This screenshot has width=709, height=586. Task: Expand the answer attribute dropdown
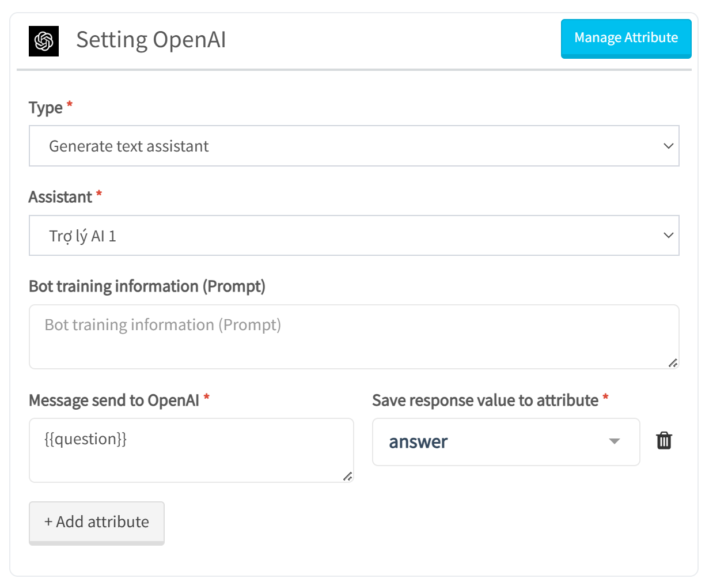tap(506, 442)
